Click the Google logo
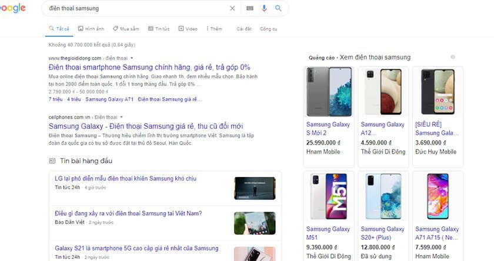 pos(12,8)
